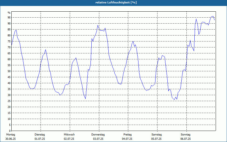Click the '%' unit label atop axis
Screen dimensions: 227x142
click(x=9, y=13)
